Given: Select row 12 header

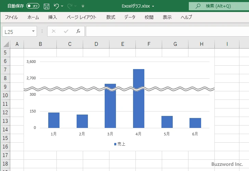Looking at the screenshot, I should (x=5, y=113).
